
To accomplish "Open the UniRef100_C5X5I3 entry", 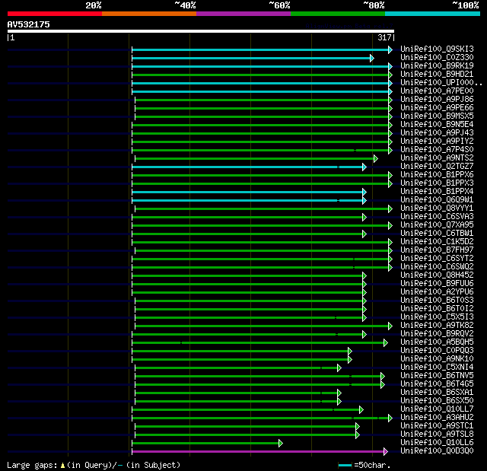I will (x=437, y=317).
